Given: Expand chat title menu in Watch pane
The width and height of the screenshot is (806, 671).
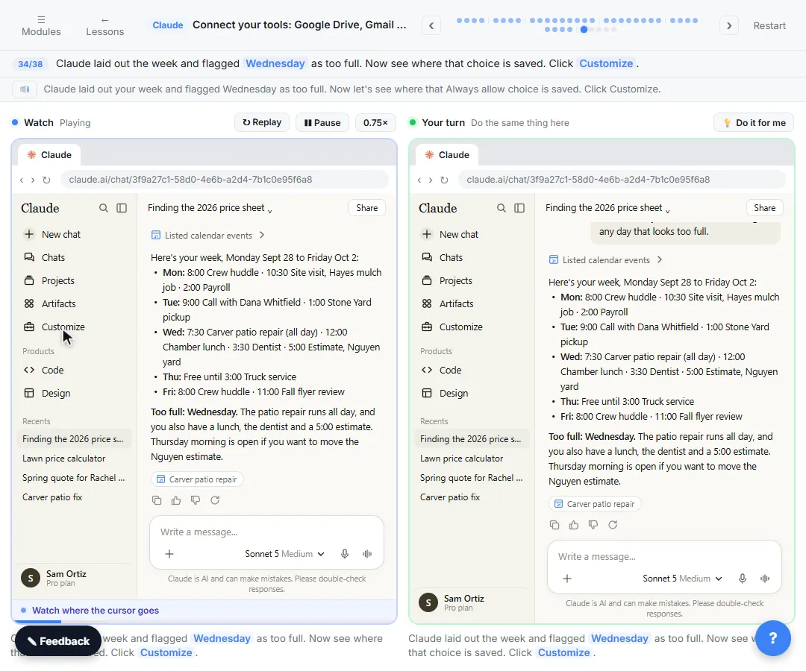Looking at the screenshot, I should coord(270,210).
